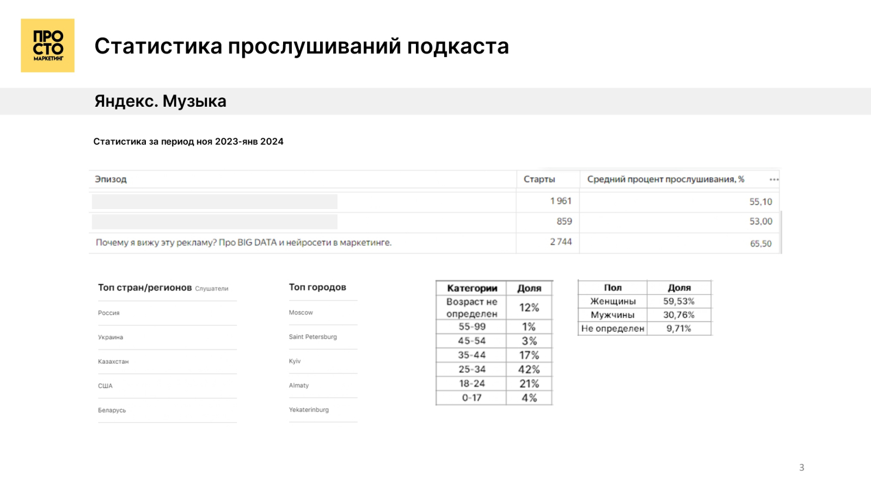Click the 1 961 starts value

(561, 201)
